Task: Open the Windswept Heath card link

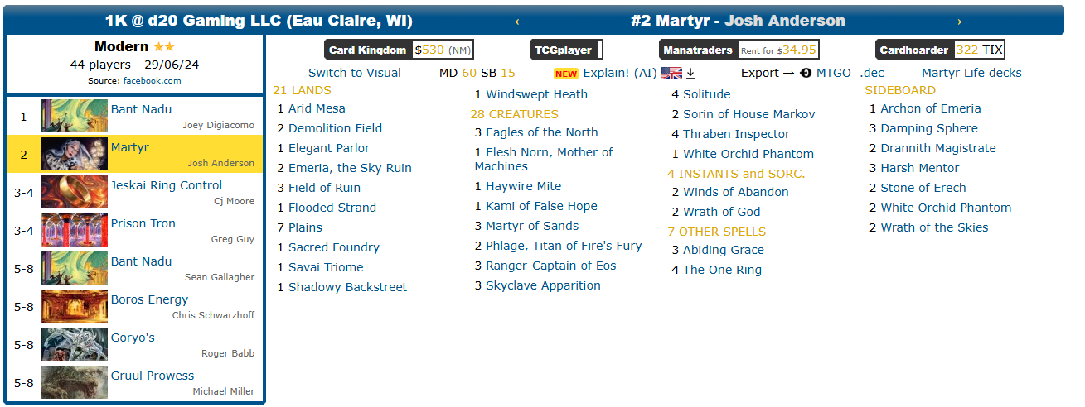Action: (x=536, y=94)
